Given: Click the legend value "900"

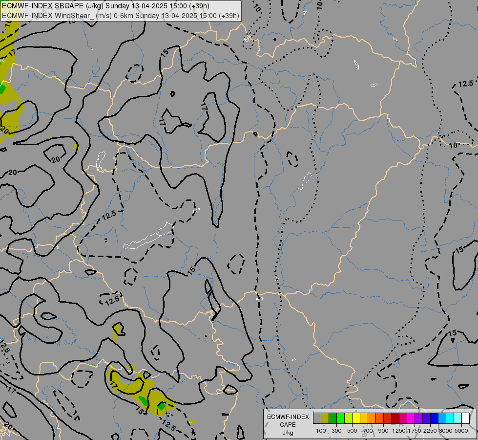Looking at the screenshot, I should coord(383,431).
